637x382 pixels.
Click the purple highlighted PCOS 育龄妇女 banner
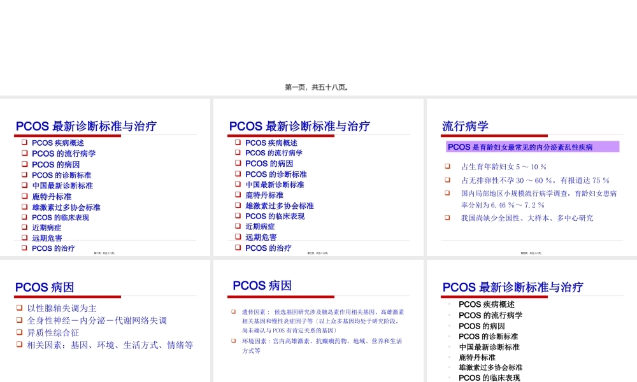(x=533, y=147)
